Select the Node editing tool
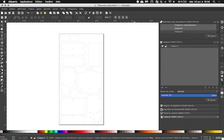 2,25
